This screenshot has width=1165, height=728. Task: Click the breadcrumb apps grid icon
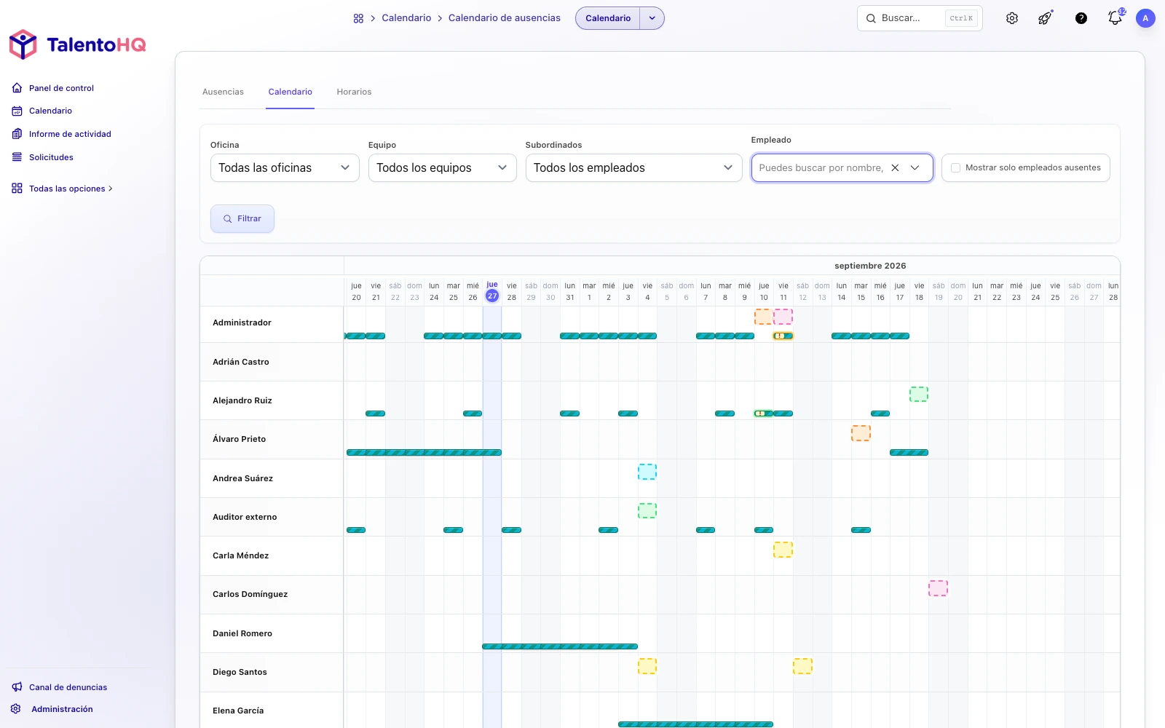click(358, 18)
